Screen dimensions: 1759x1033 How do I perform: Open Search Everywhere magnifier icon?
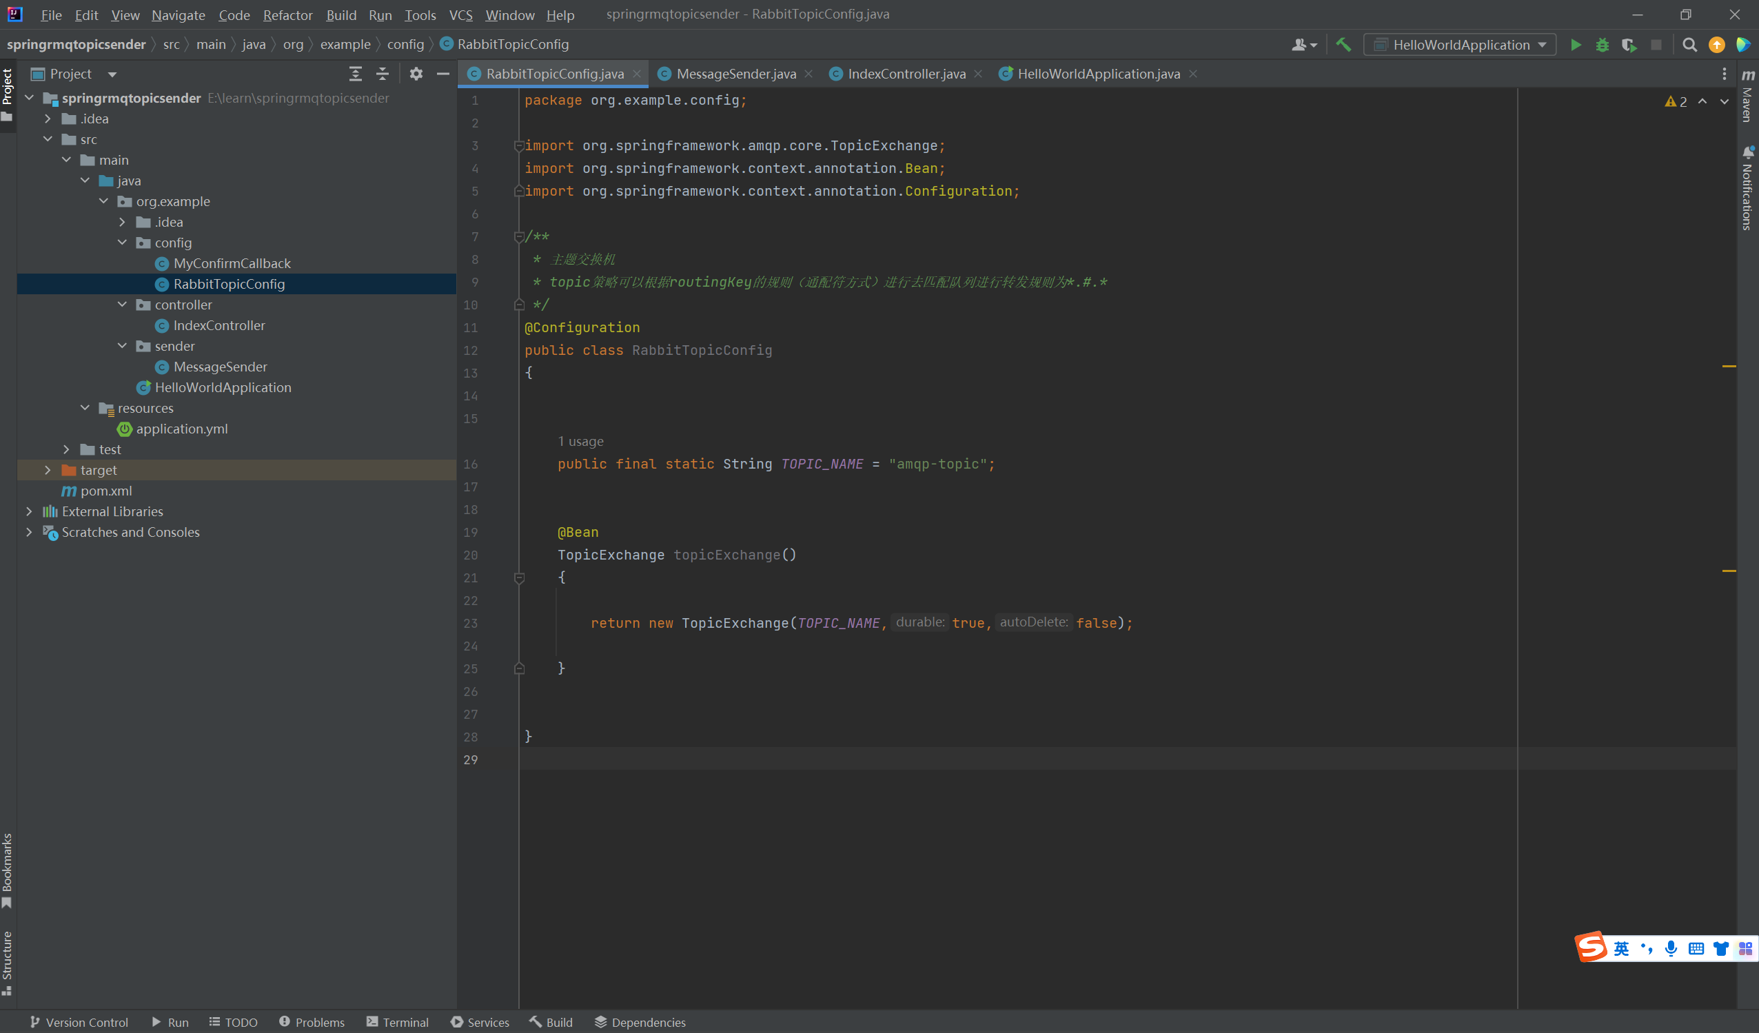point(1689,45)
